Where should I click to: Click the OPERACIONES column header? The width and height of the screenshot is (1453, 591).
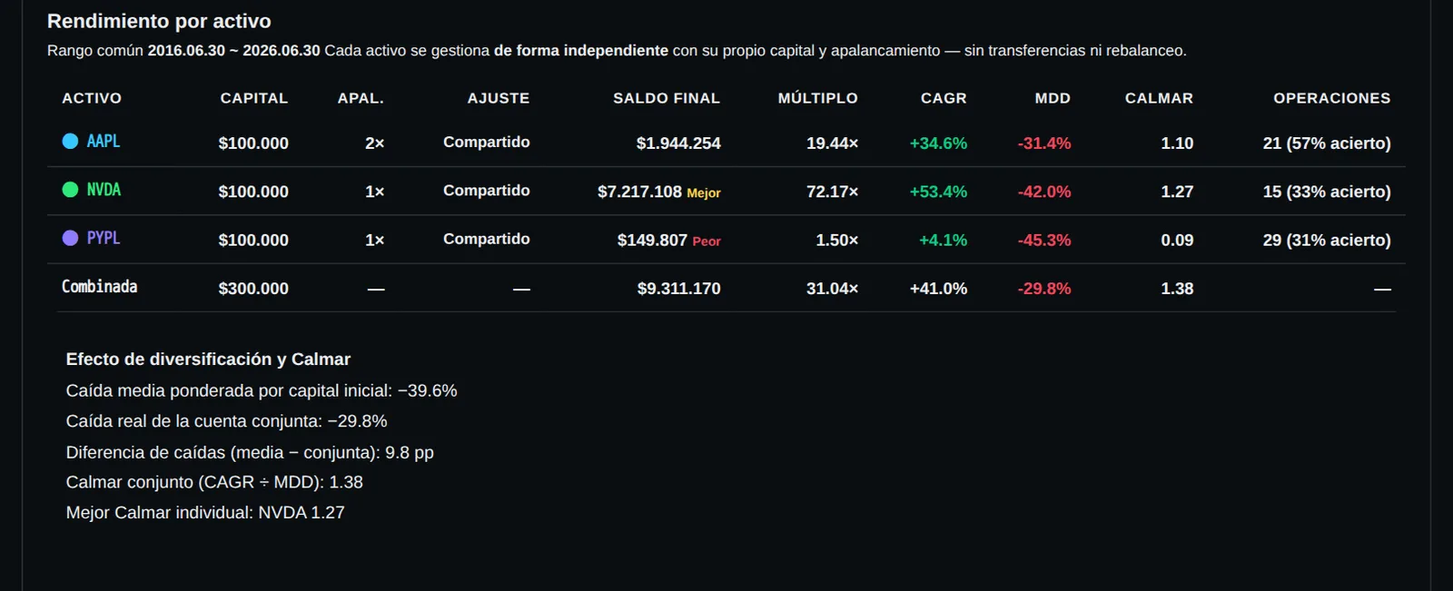pos(1332,98)
